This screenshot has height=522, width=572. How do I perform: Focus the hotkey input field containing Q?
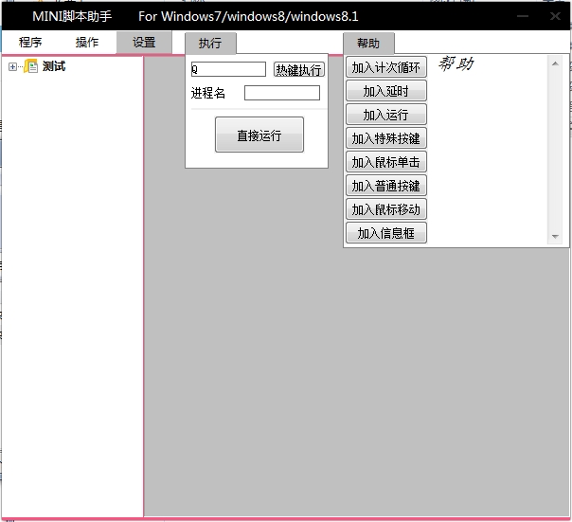(x=228, y=69)
